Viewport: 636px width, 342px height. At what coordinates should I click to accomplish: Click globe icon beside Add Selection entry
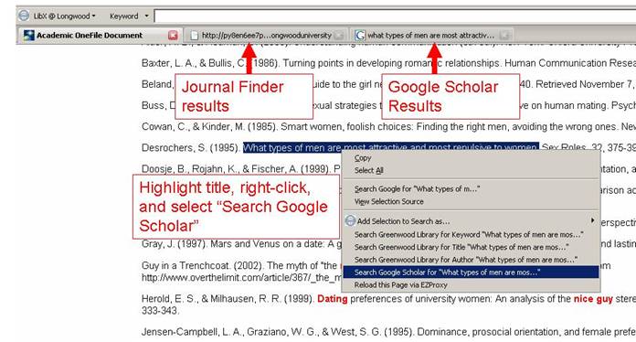(x=350, y=220)
